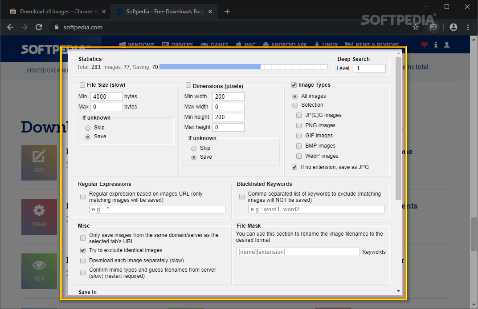Enable the File Size (slow) filter checkbox
The height and width of the screenshot is (309, 478).
[x=82, y=85]
